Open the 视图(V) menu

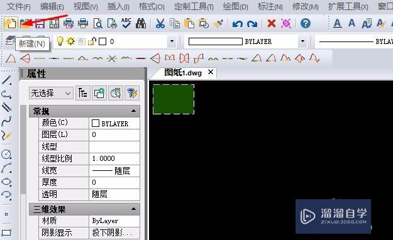point(86,6)
